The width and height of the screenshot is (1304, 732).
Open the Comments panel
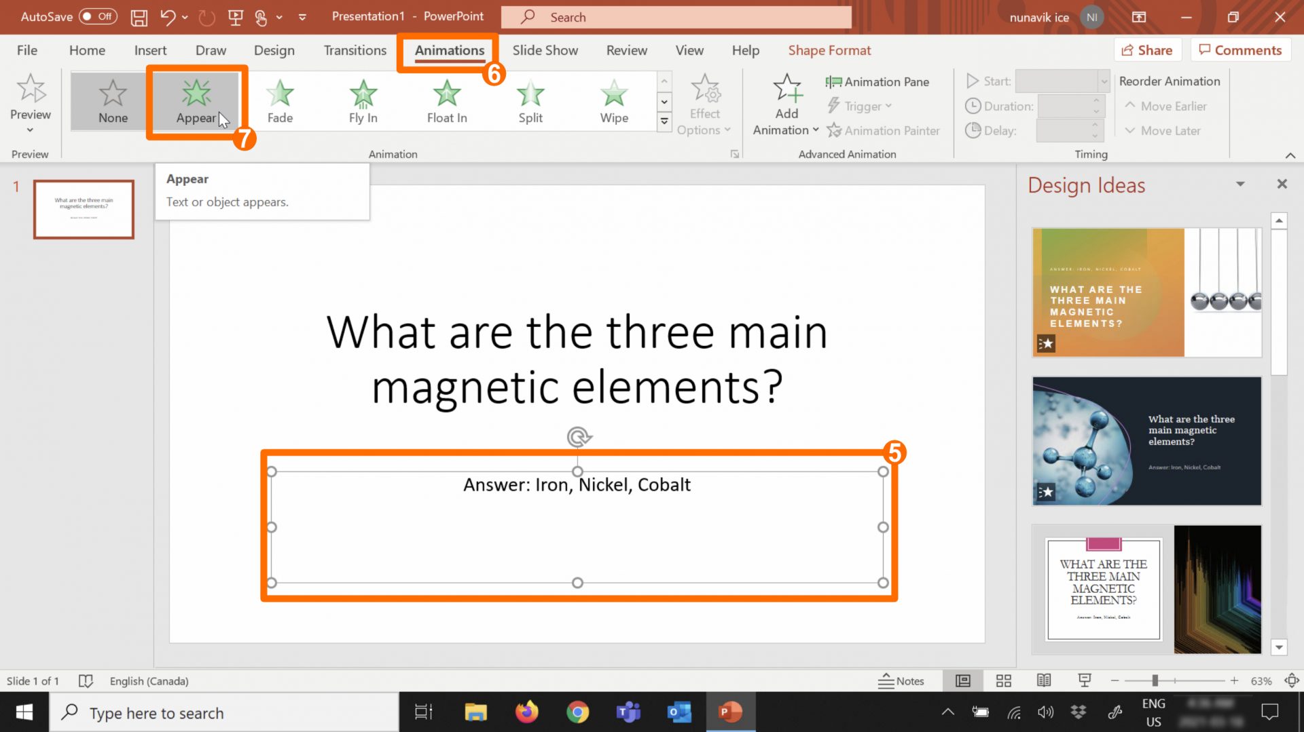[1241, 50]
